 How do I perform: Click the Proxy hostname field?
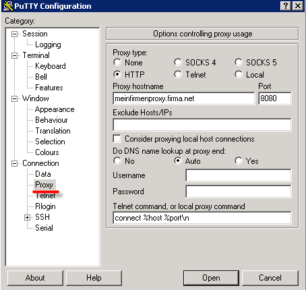tap(184, 98)
